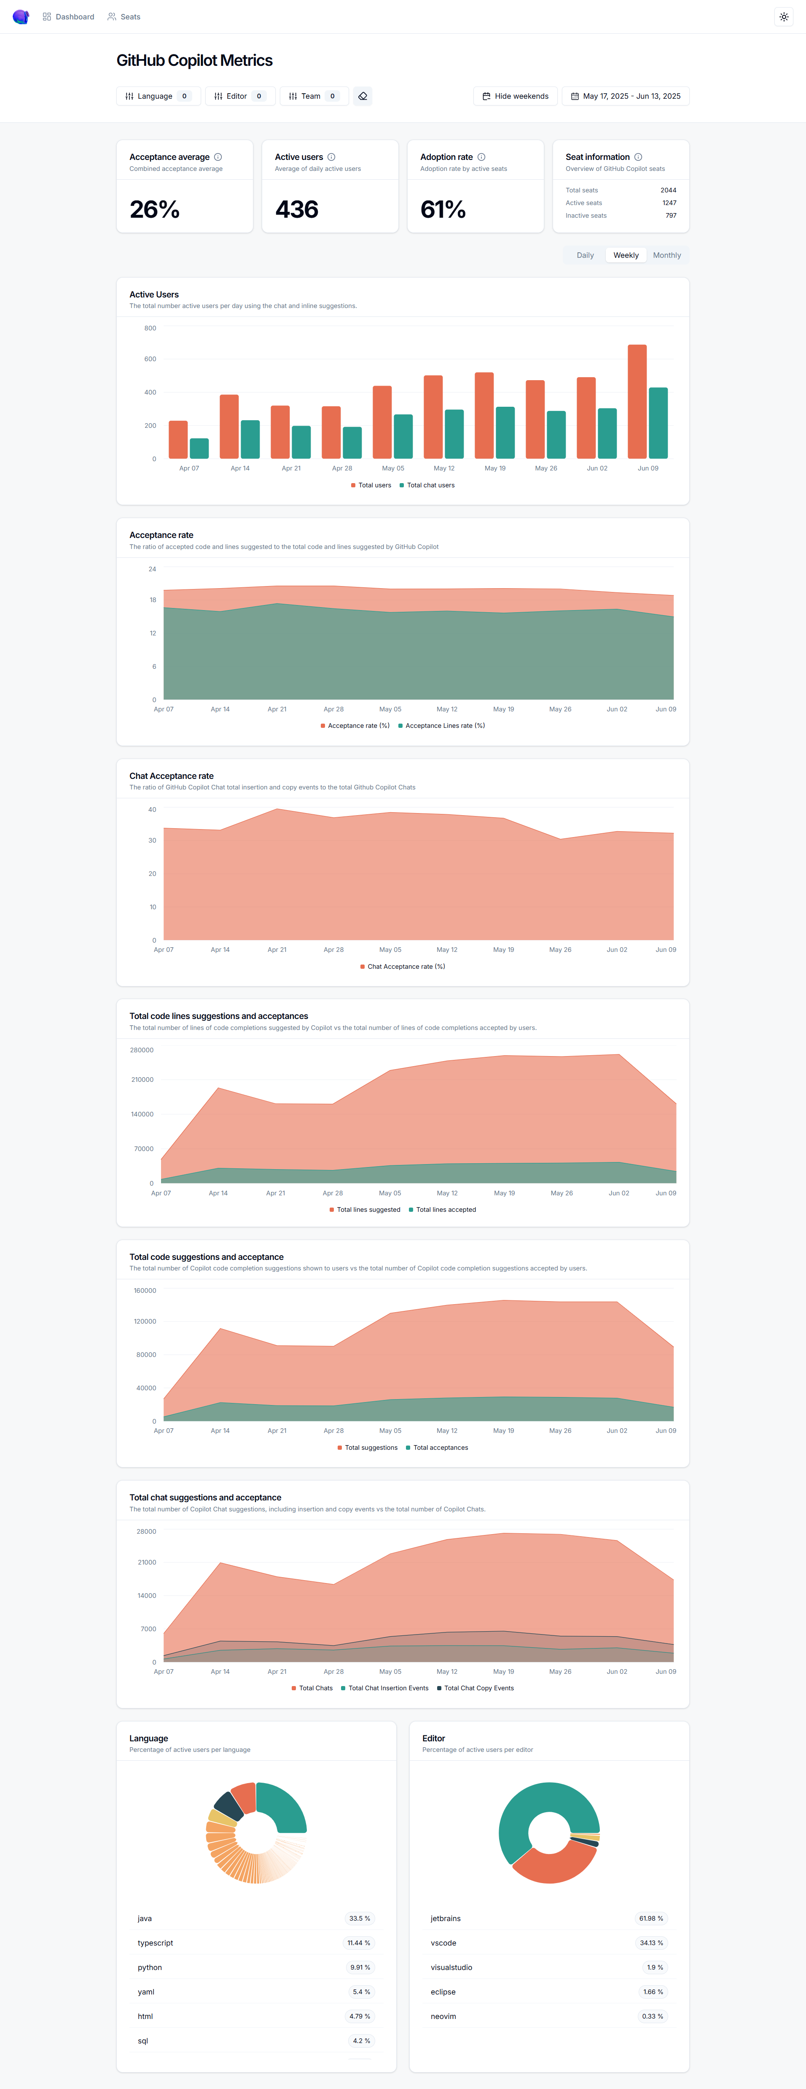
Task: Click the calendar icon on Hide weekends
Action: tap(486, 96)
